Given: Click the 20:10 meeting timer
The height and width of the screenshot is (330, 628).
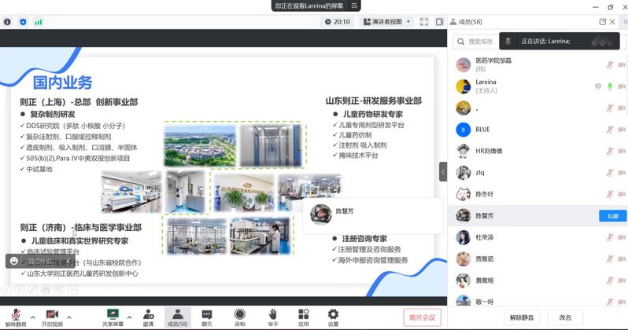Looking at the screenshot, I should [338, 21].
